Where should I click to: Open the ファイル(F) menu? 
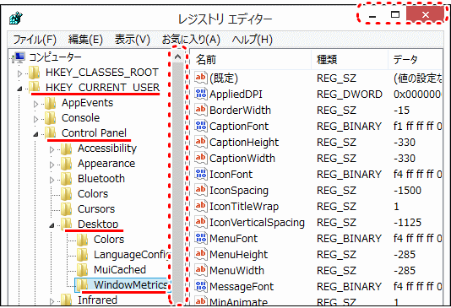(35, 40)
